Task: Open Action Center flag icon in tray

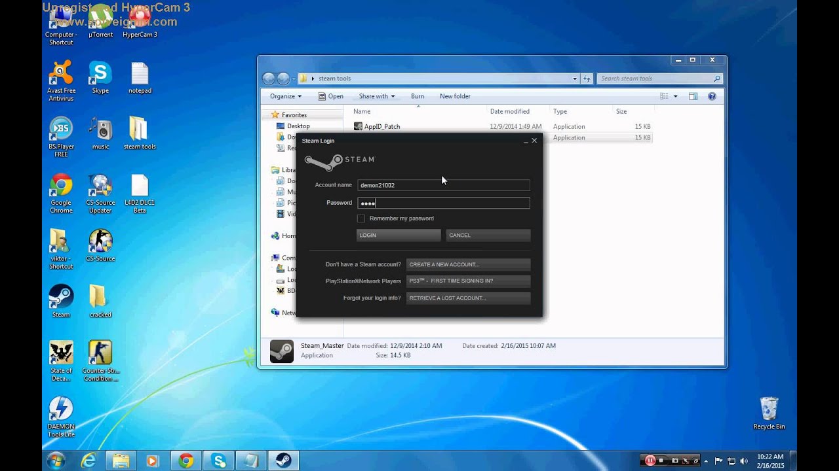Action: point(719,461)
